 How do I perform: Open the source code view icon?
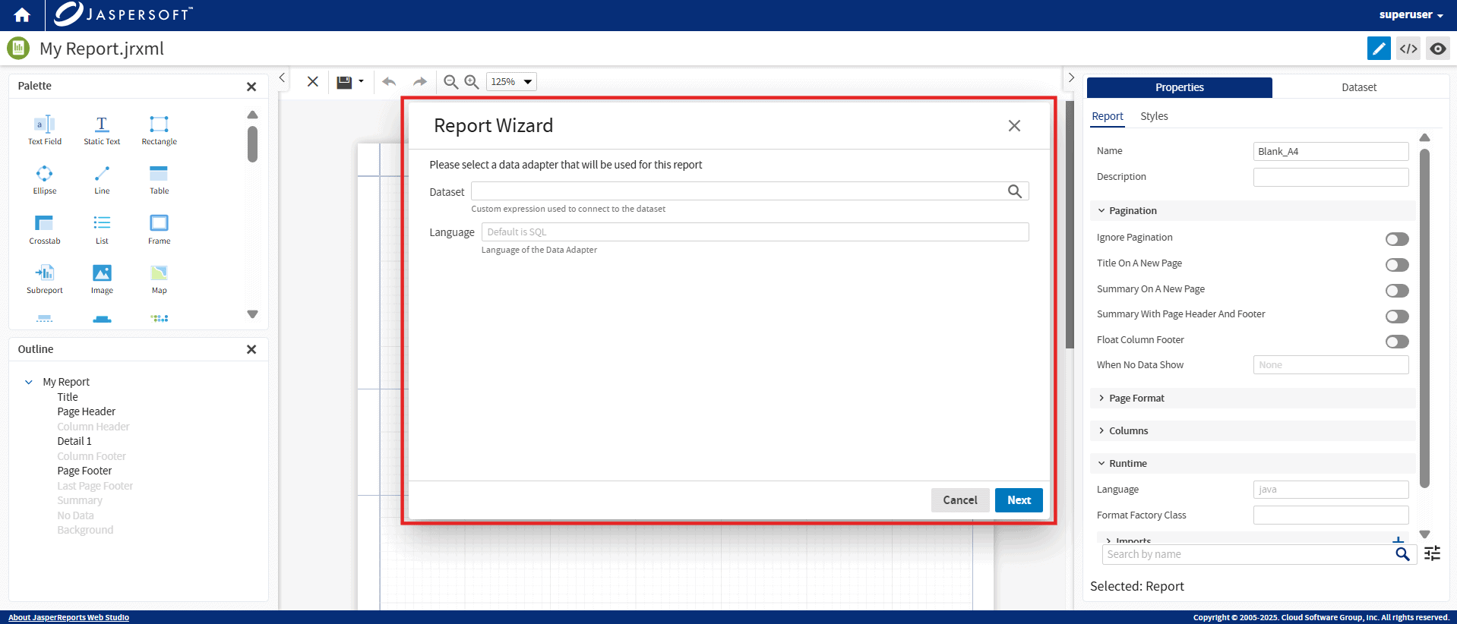[x=1408, y=49]
